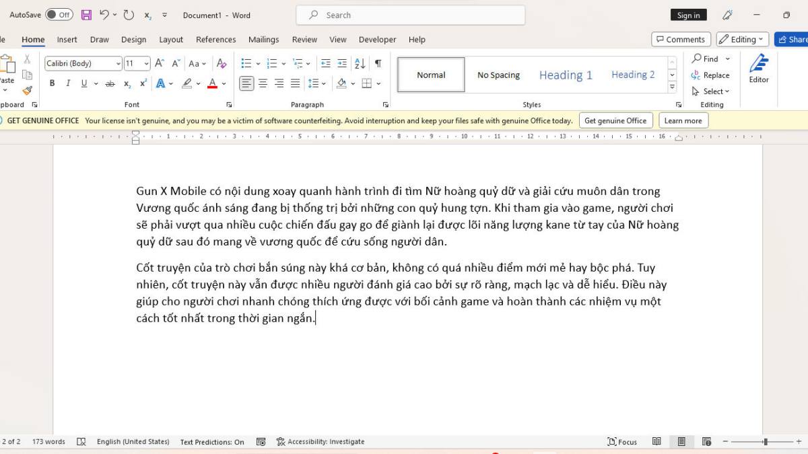
Task: Click the Editing mode button
Action: 743,39
